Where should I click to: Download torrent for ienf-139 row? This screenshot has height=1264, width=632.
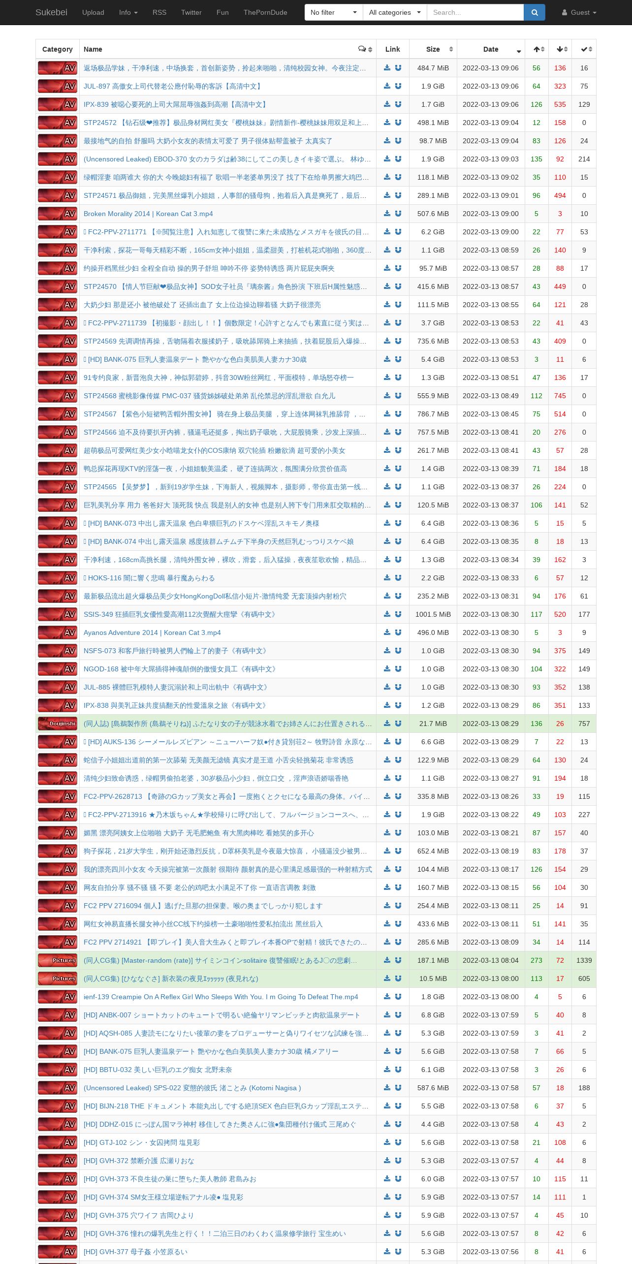pos(387,997)
